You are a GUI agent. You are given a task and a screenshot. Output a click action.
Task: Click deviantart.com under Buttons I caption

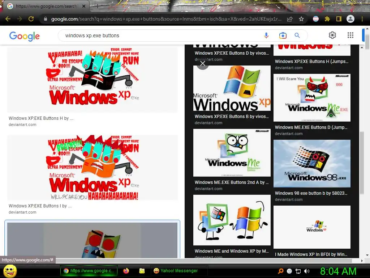click(22, 212)
